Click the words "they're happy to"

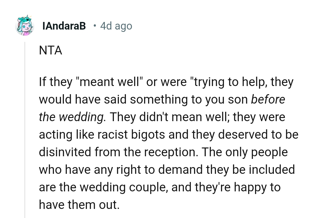pos(226,187)
